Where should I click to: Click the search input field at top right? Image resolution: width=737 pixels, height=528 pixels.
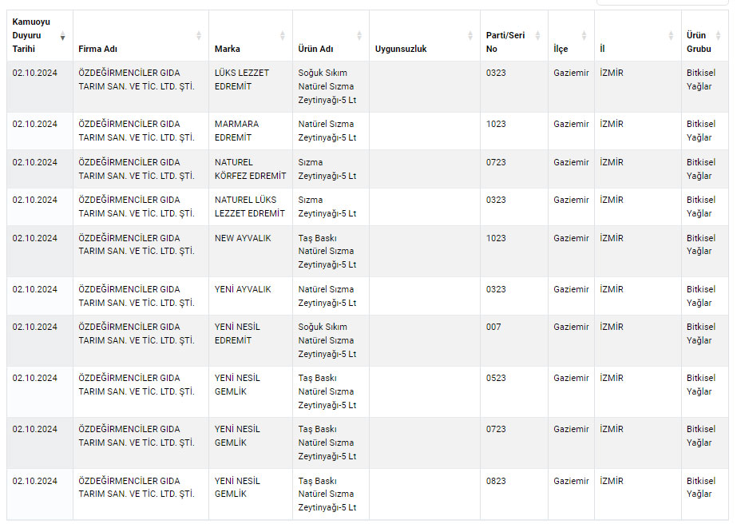click(x=662, y=2)
